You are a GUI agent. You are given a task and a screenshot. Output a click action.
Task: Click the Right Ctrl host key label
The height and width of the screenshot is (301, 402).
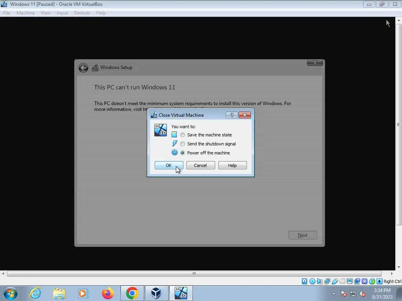pyautogui.click(x=393, y=281)
